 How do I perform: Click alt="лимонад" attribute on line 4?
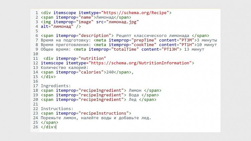coord(57,26)
